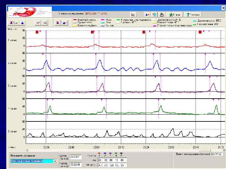
Task: Click the cyan settings icon left of printer
Action: coord(154,14)
